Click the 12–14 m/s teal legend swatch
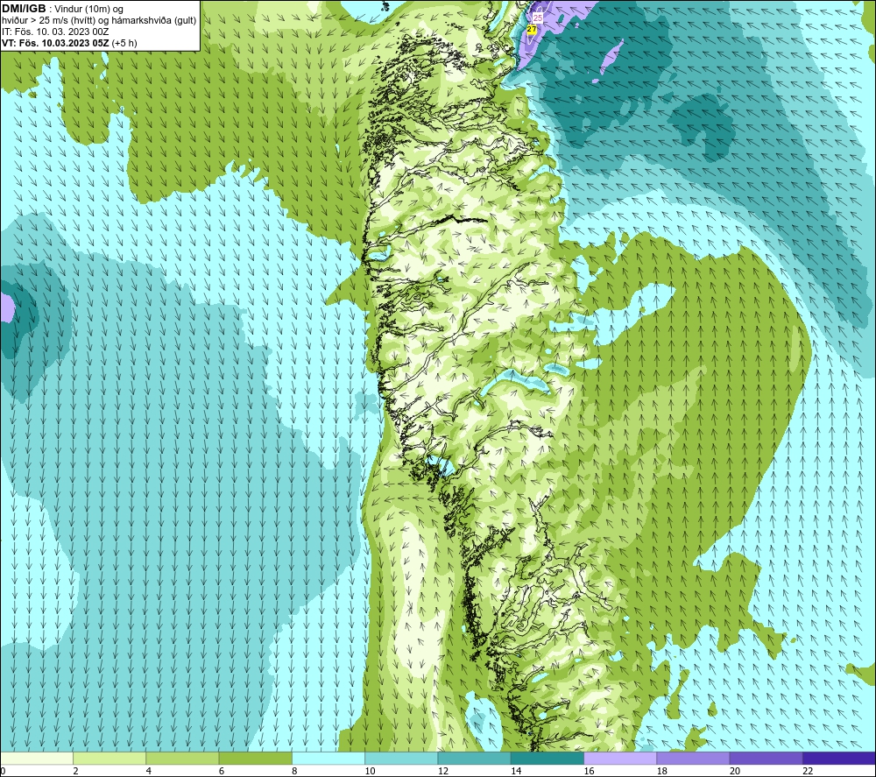876x777 pixels. [474, 758]
